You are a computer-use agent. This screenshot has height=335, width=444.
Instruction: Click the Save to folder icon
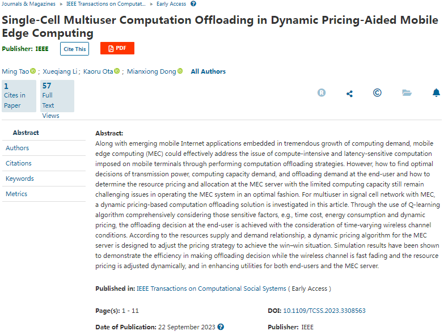coord(407,93)
